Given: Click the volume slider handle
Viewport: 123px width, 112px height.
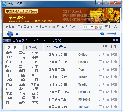Looking at the screenshot, I should 115,34.
